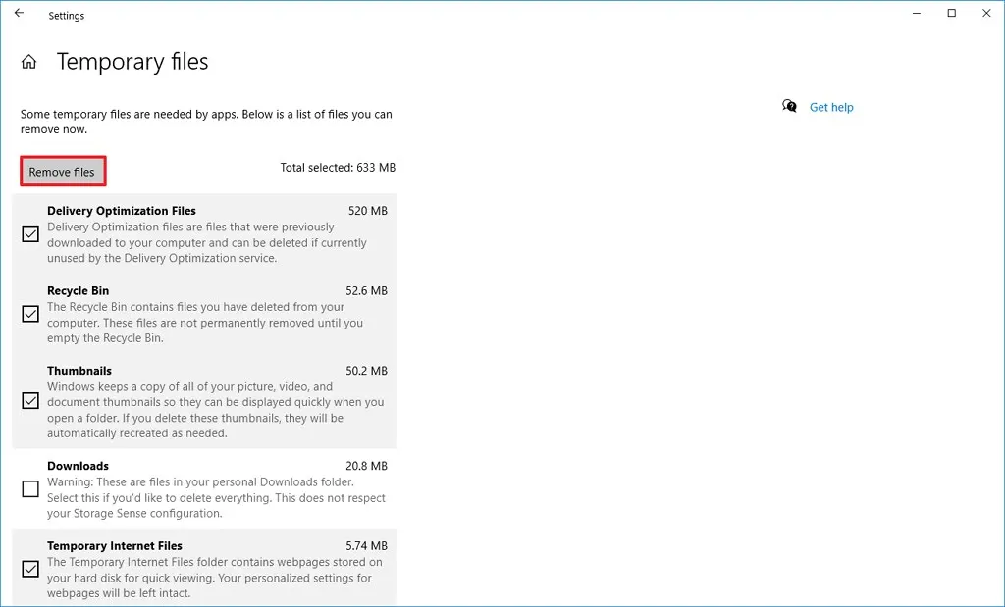Click the back arrow to return
The image size is (1005, 607).
[19, 14]
